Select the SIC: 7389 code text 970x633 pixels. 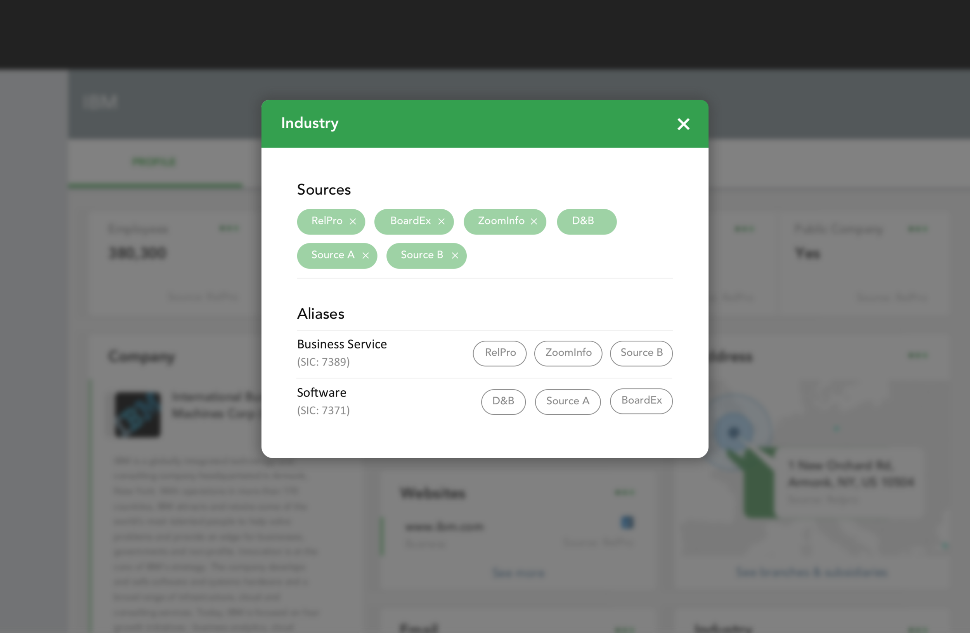(x=323, y=362)
